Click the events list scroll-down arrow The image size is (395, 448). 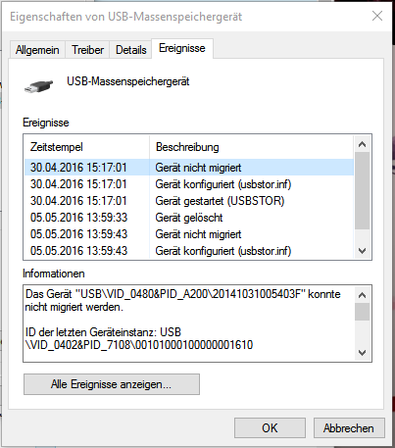pos(362,251)
